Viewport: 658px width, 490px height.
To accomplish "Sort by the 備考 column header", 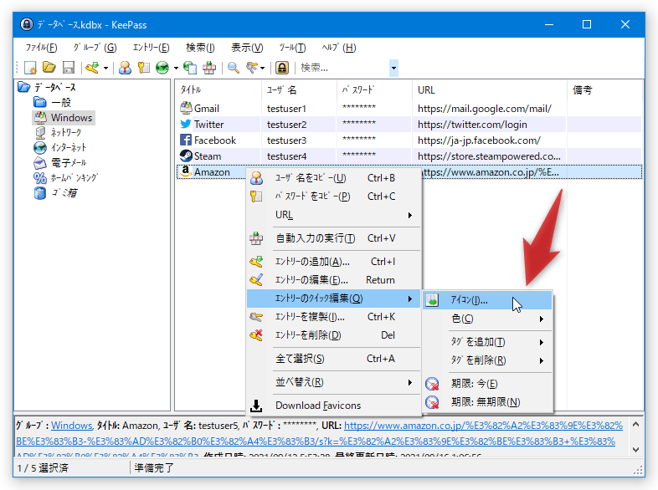I will coord(604,89).
